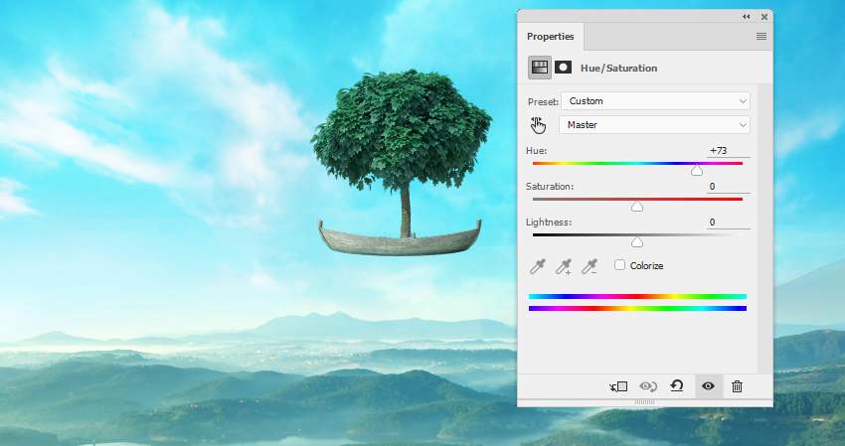Select the Add to Sample eyedropper
This screenshot has width=845, height=446.
(x=564, y=266)
